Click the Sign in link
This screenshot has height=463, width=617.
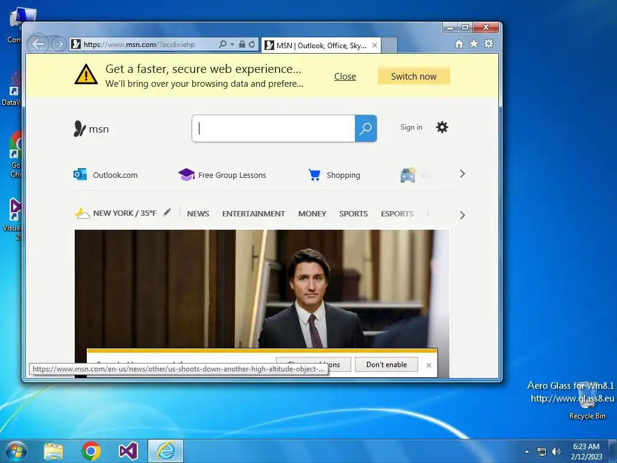[x=411, y=127]
